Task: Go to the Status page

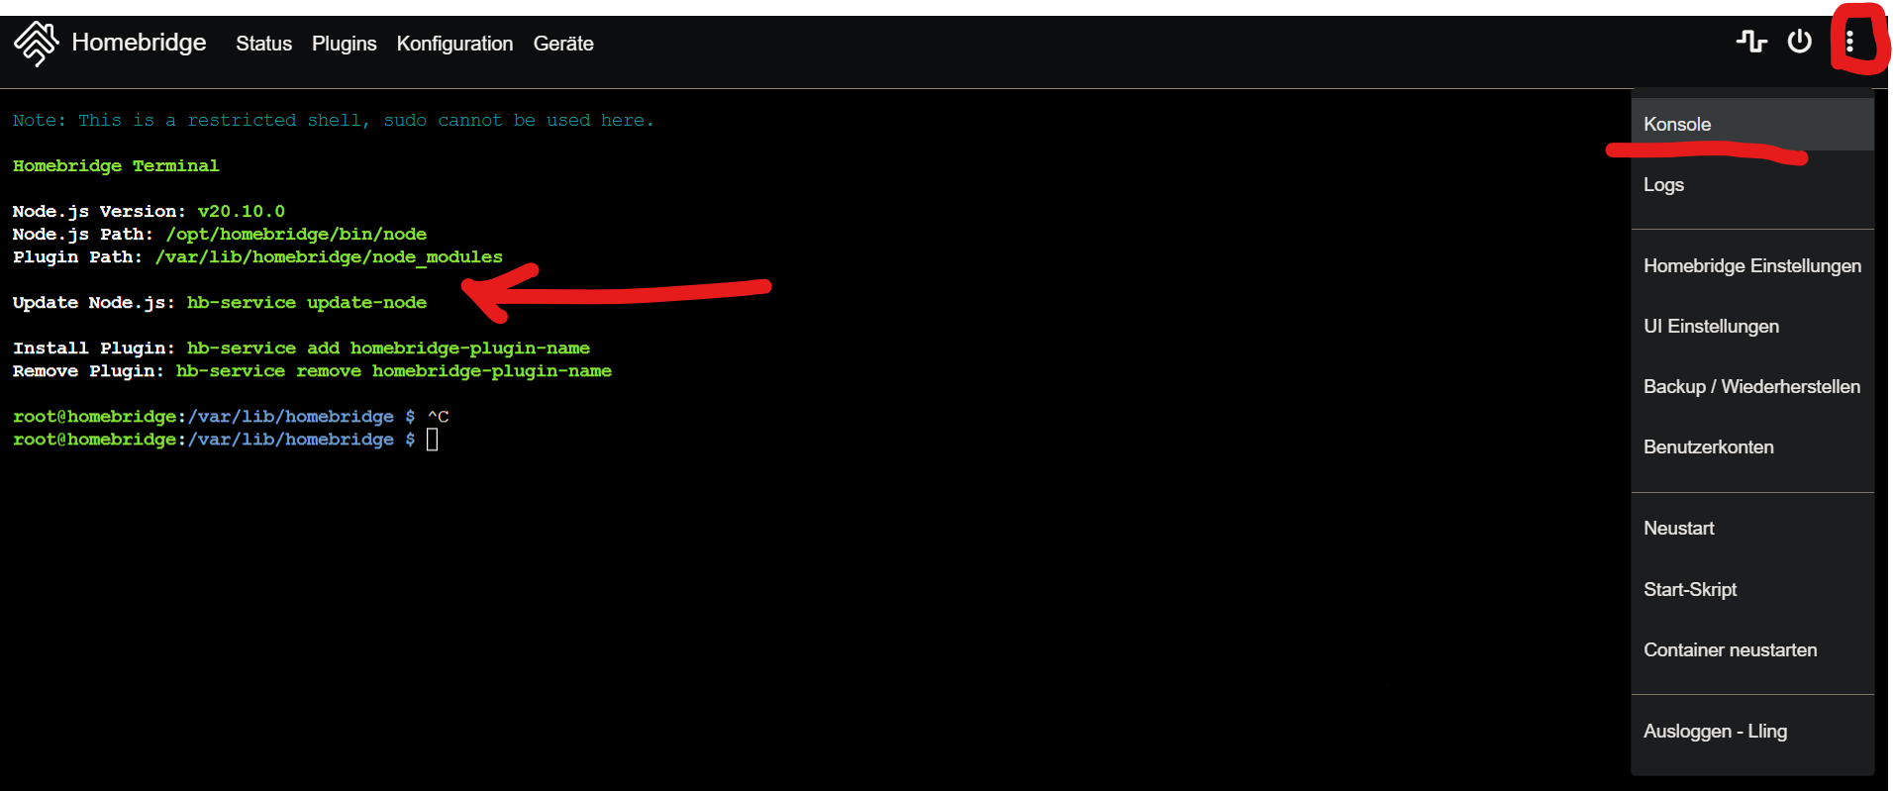Action: click(263, 44)
